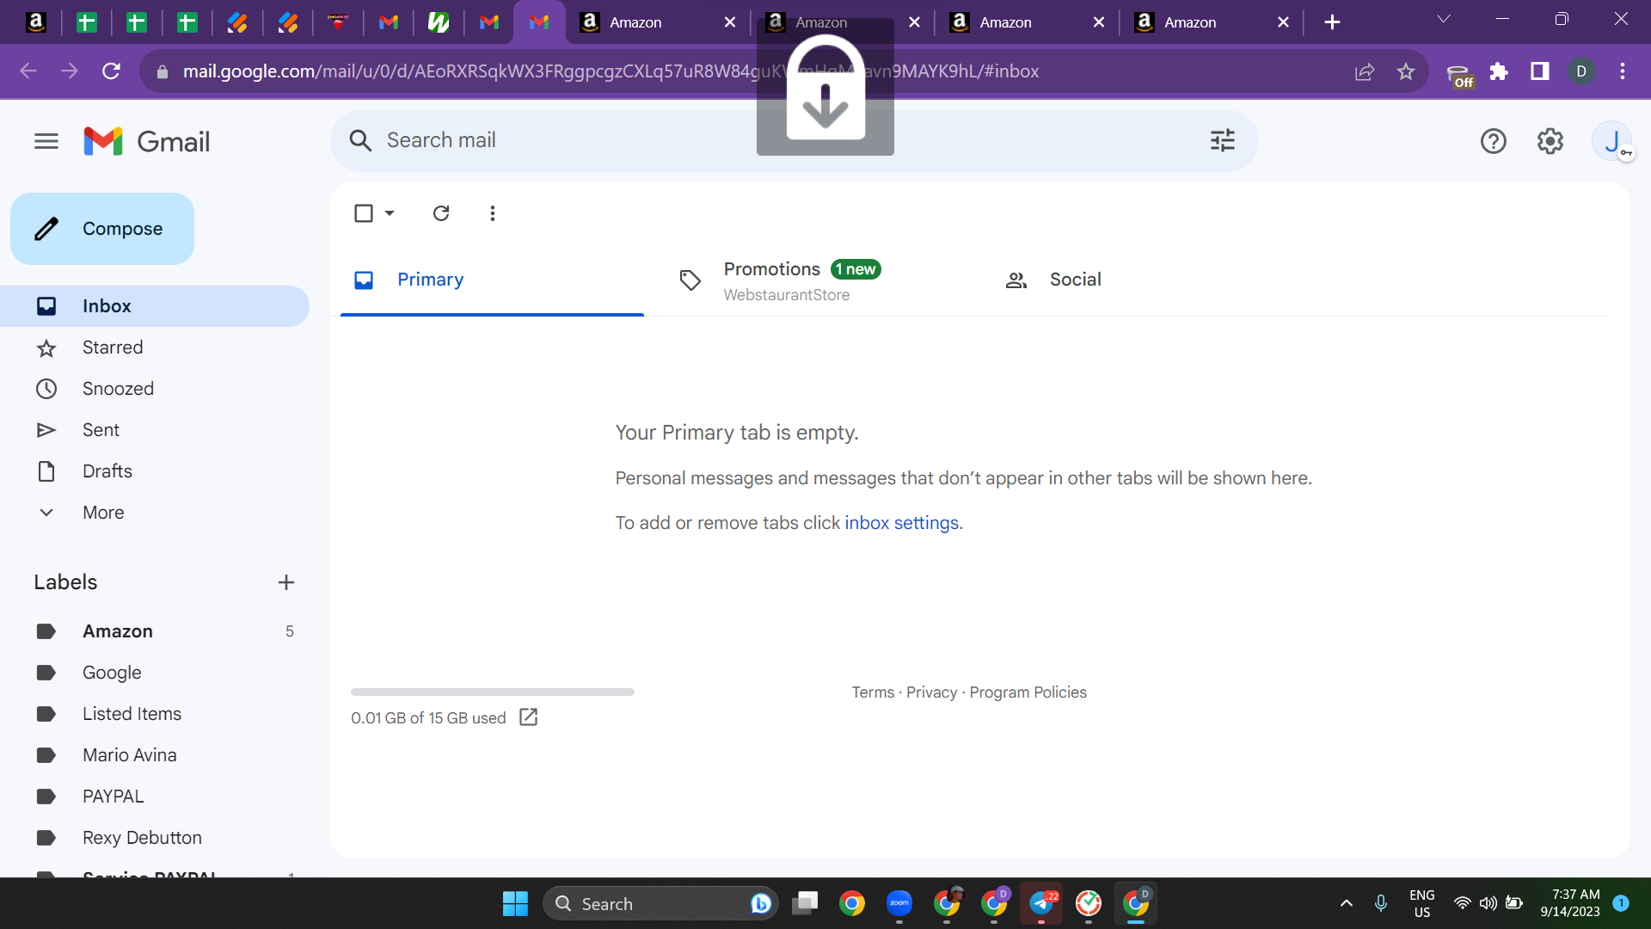Open Zoom from the taskbar
1651x929 pixels.
[899, 903]
